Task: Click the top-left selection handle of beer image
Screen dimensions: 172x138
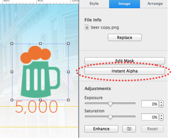Action: (x=12, y=44)
